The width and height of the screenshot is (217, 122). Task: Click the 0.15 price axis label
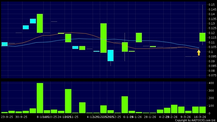click(x=211, y=5)
